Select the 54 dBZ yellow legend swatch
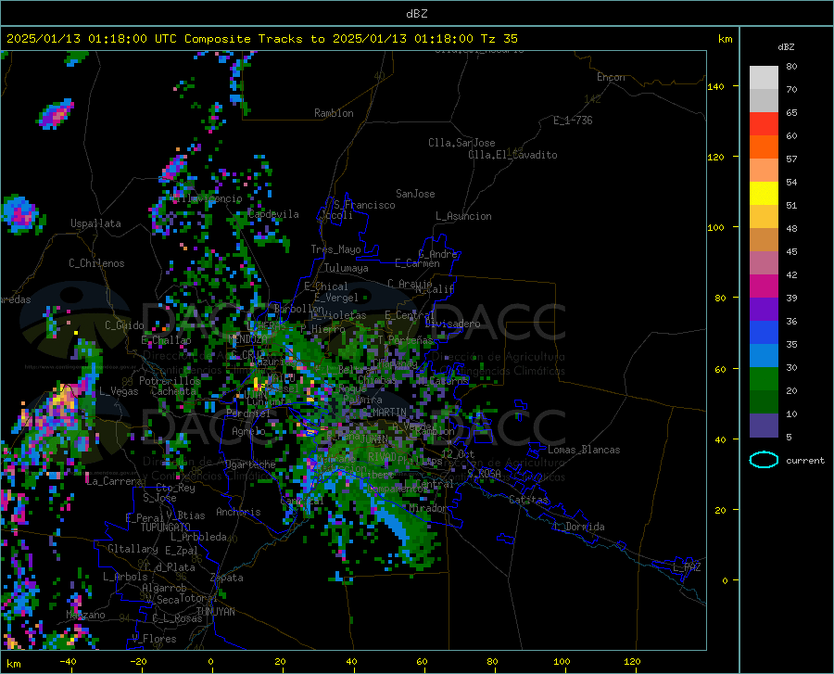This screenshot has width=834, height=674. tap(764, 194)
